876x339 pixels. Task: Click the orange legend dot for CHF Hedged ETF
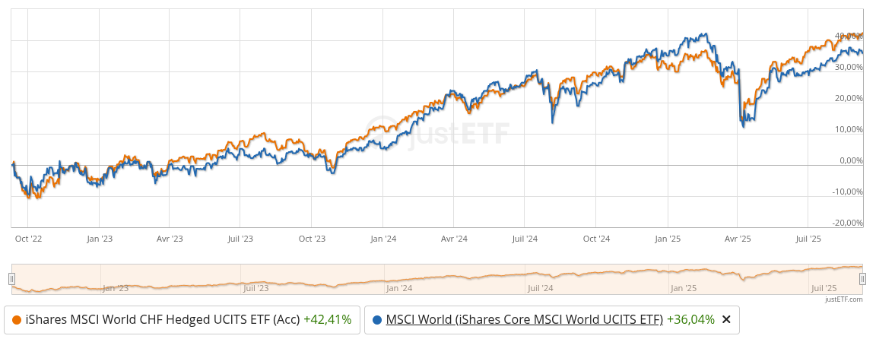[17, 319]
